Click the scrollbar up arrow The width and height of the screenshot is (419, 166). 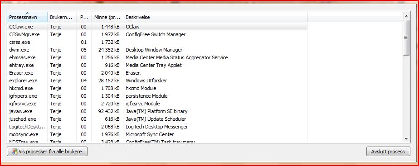(x=406, y=16)
